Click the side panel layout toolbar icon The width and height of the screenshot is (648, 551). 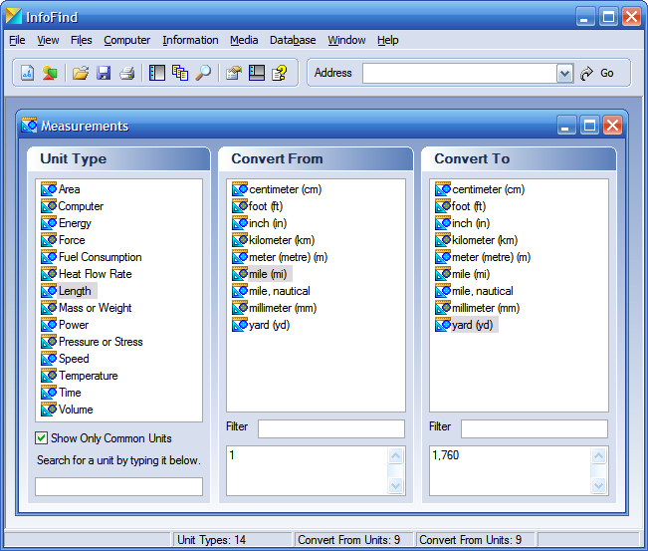pos(157,73)
